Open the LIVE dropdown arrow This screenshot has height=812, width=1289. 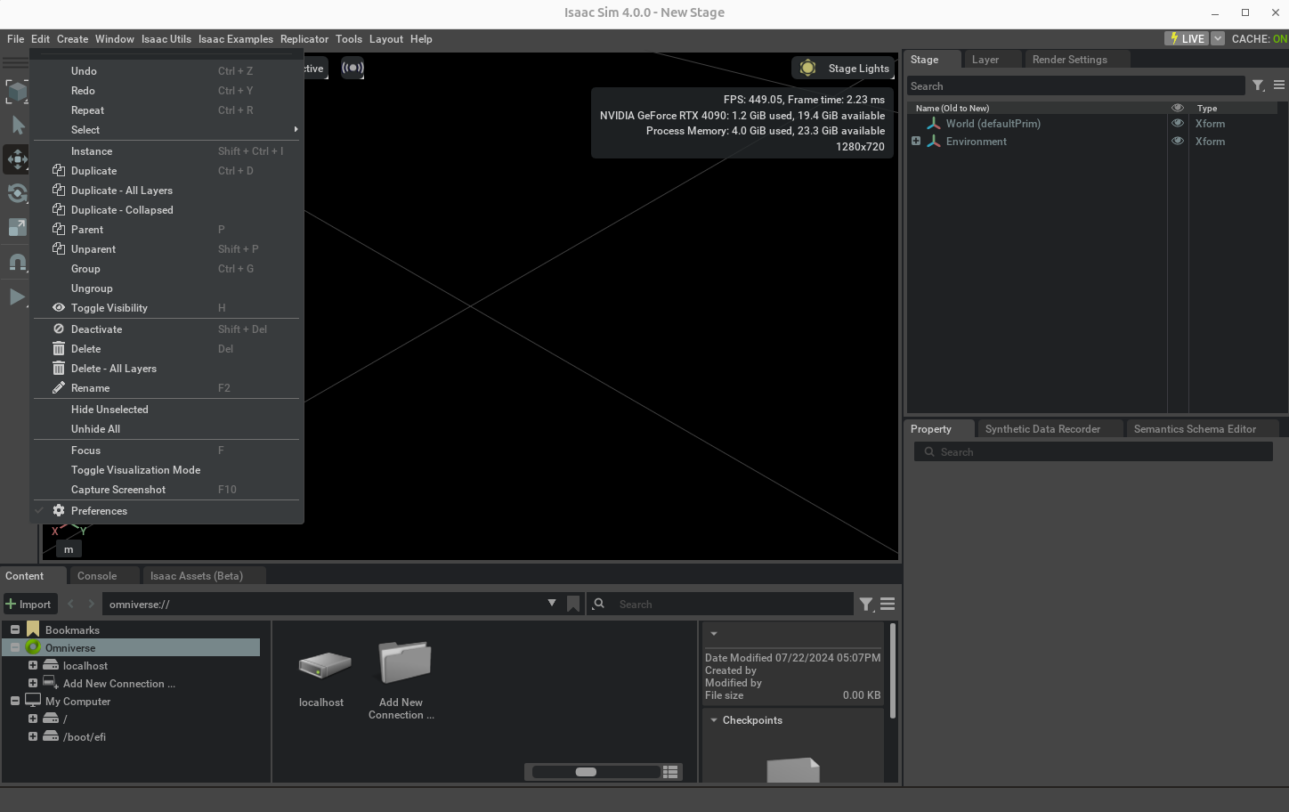tap(1218, 38)
